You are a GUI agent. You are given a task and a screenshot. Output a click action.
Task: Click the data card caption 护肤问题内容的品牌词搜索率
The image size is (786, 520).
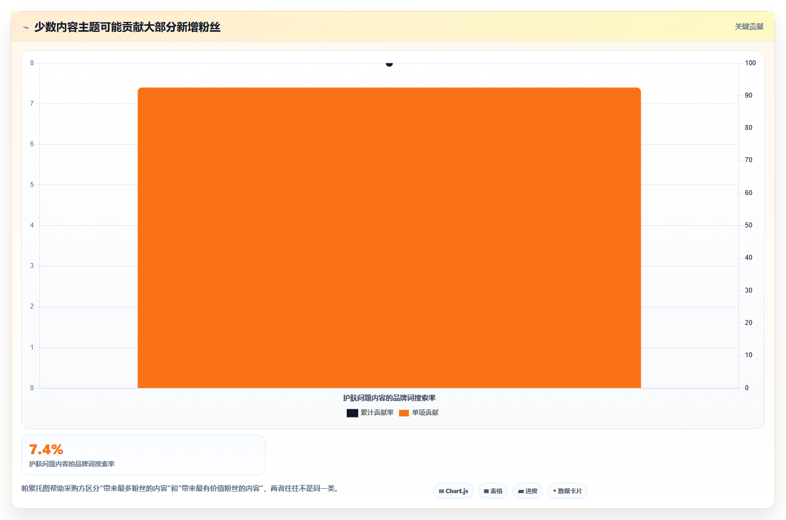(x=72, y=464)
